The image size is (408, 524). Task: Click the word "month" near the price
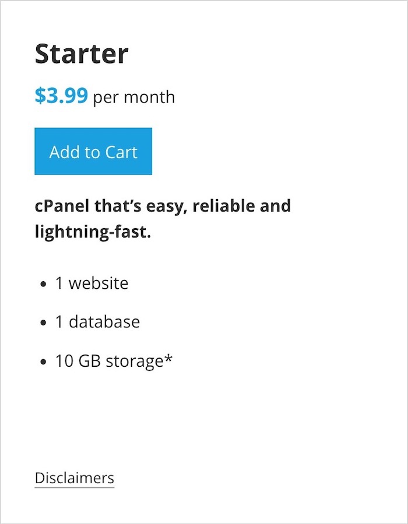(149, 97)
